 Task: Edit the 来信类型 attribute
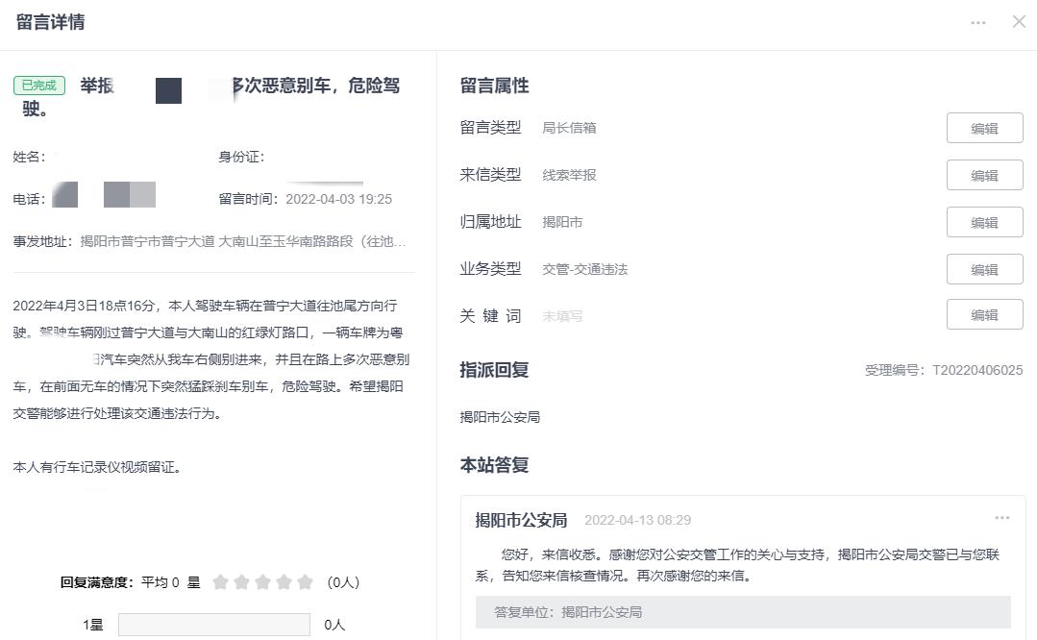tap(984, 174)
